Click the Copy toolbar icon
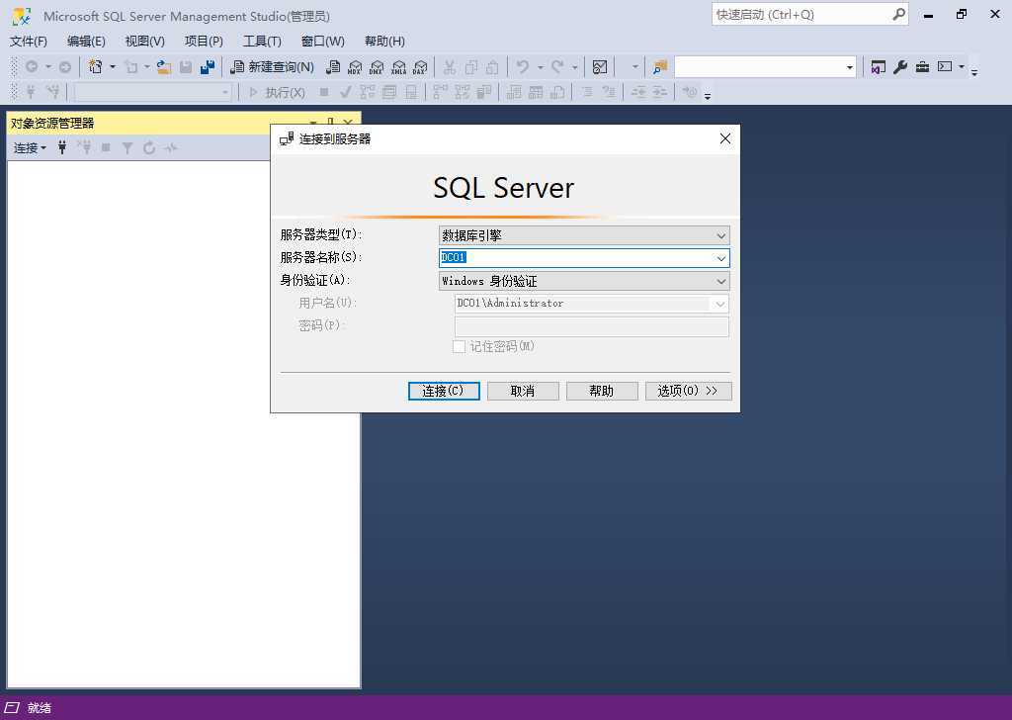 pos(471,66)
